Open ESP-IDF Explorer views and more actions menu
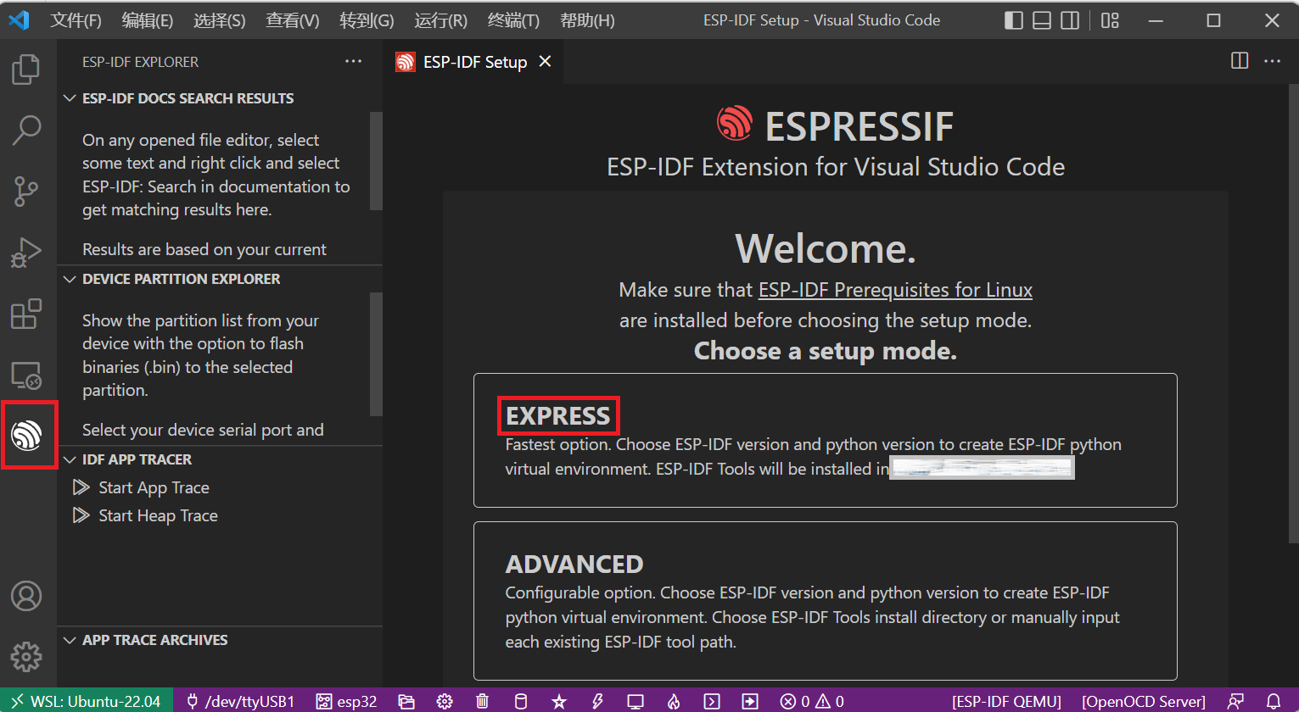The image size is (1299, 712). pyautogui.click(x=354, y=61)
